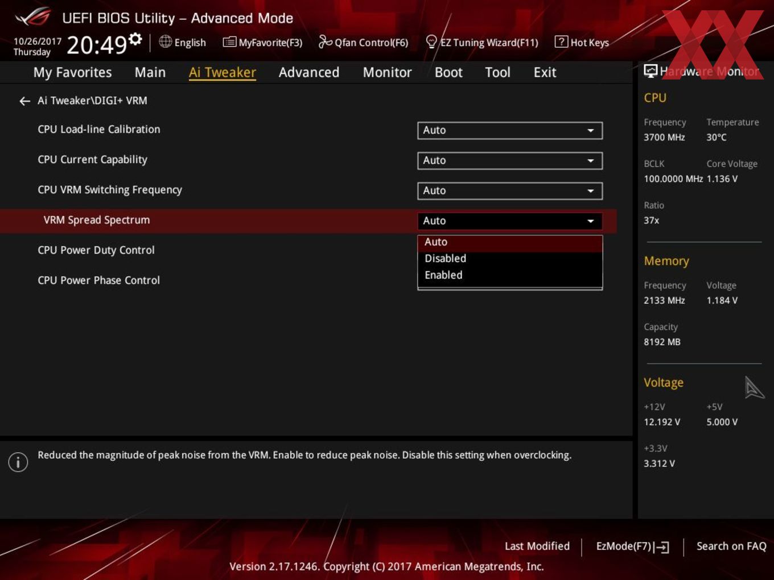Open CPU Load-line Calibration dropdown

tap(510, 130)
